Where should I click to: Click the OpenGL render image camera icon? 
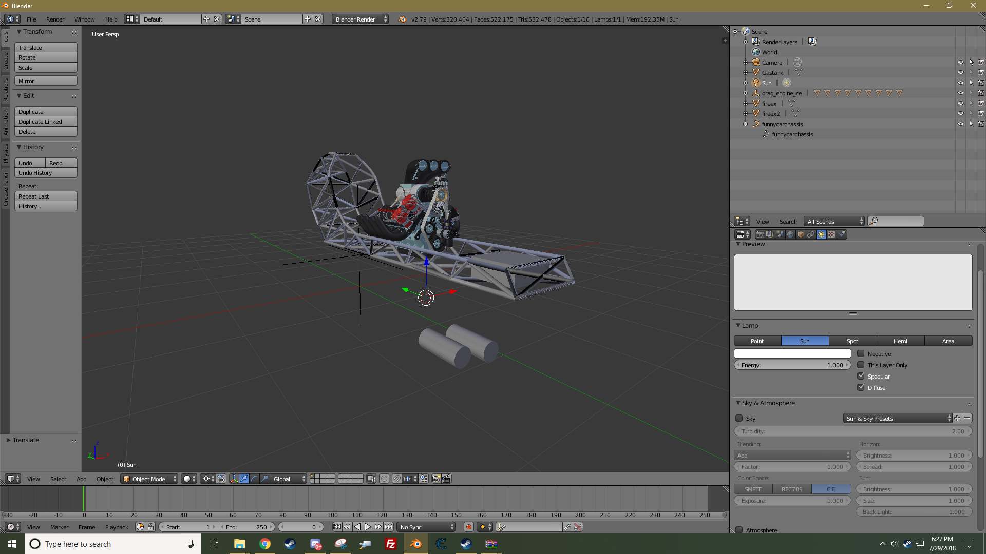point(436,479)
